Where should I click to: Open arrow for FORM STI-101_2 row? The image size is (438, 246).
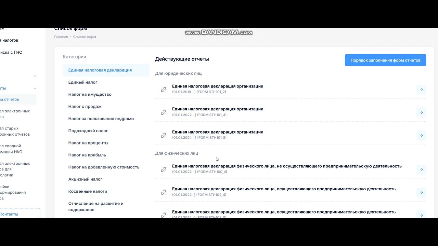422,90
